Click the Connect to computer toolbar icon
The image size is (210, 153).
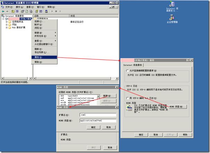[46, 11]
